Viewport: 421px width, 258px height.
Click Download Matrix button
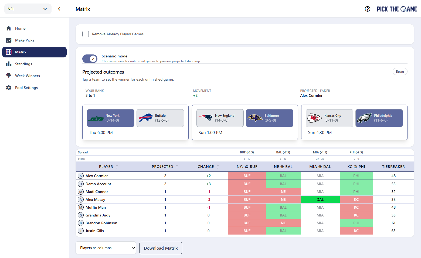[x=161, y=248]
